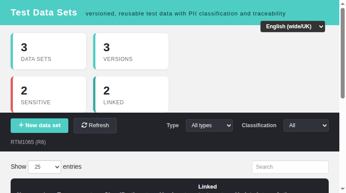Focus the Search input field

(290, 167)
